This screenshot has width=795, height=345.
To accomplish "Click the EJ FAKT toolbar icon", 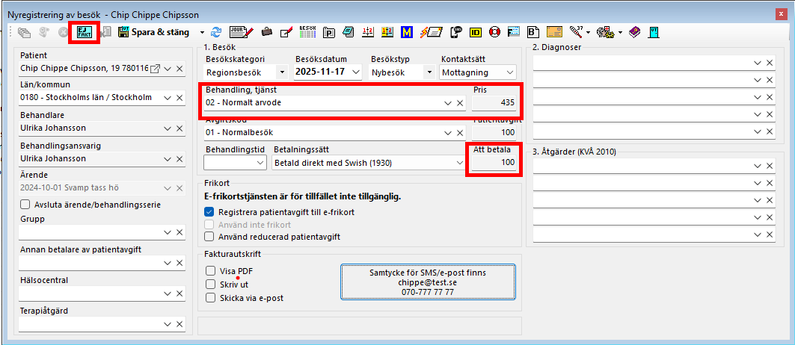I will point(83,32).
